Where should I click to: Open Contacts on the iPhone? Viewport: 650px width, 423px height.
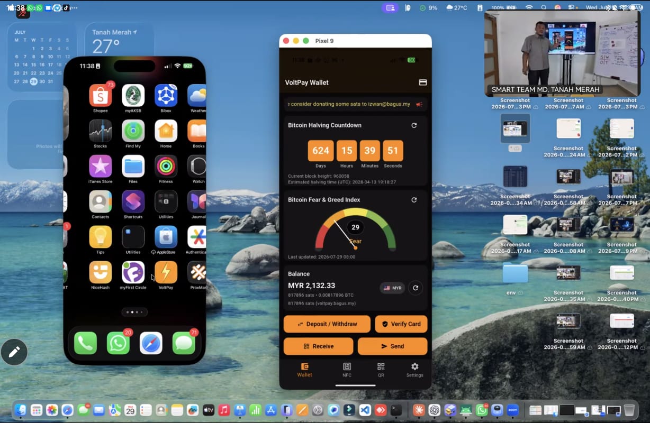(x=100, y=201)
